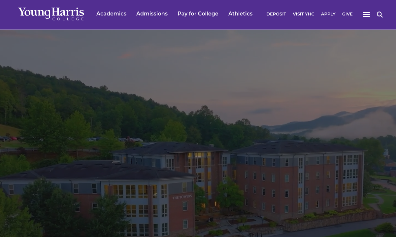Follow the VISIT YHC link

pos(303,14)
